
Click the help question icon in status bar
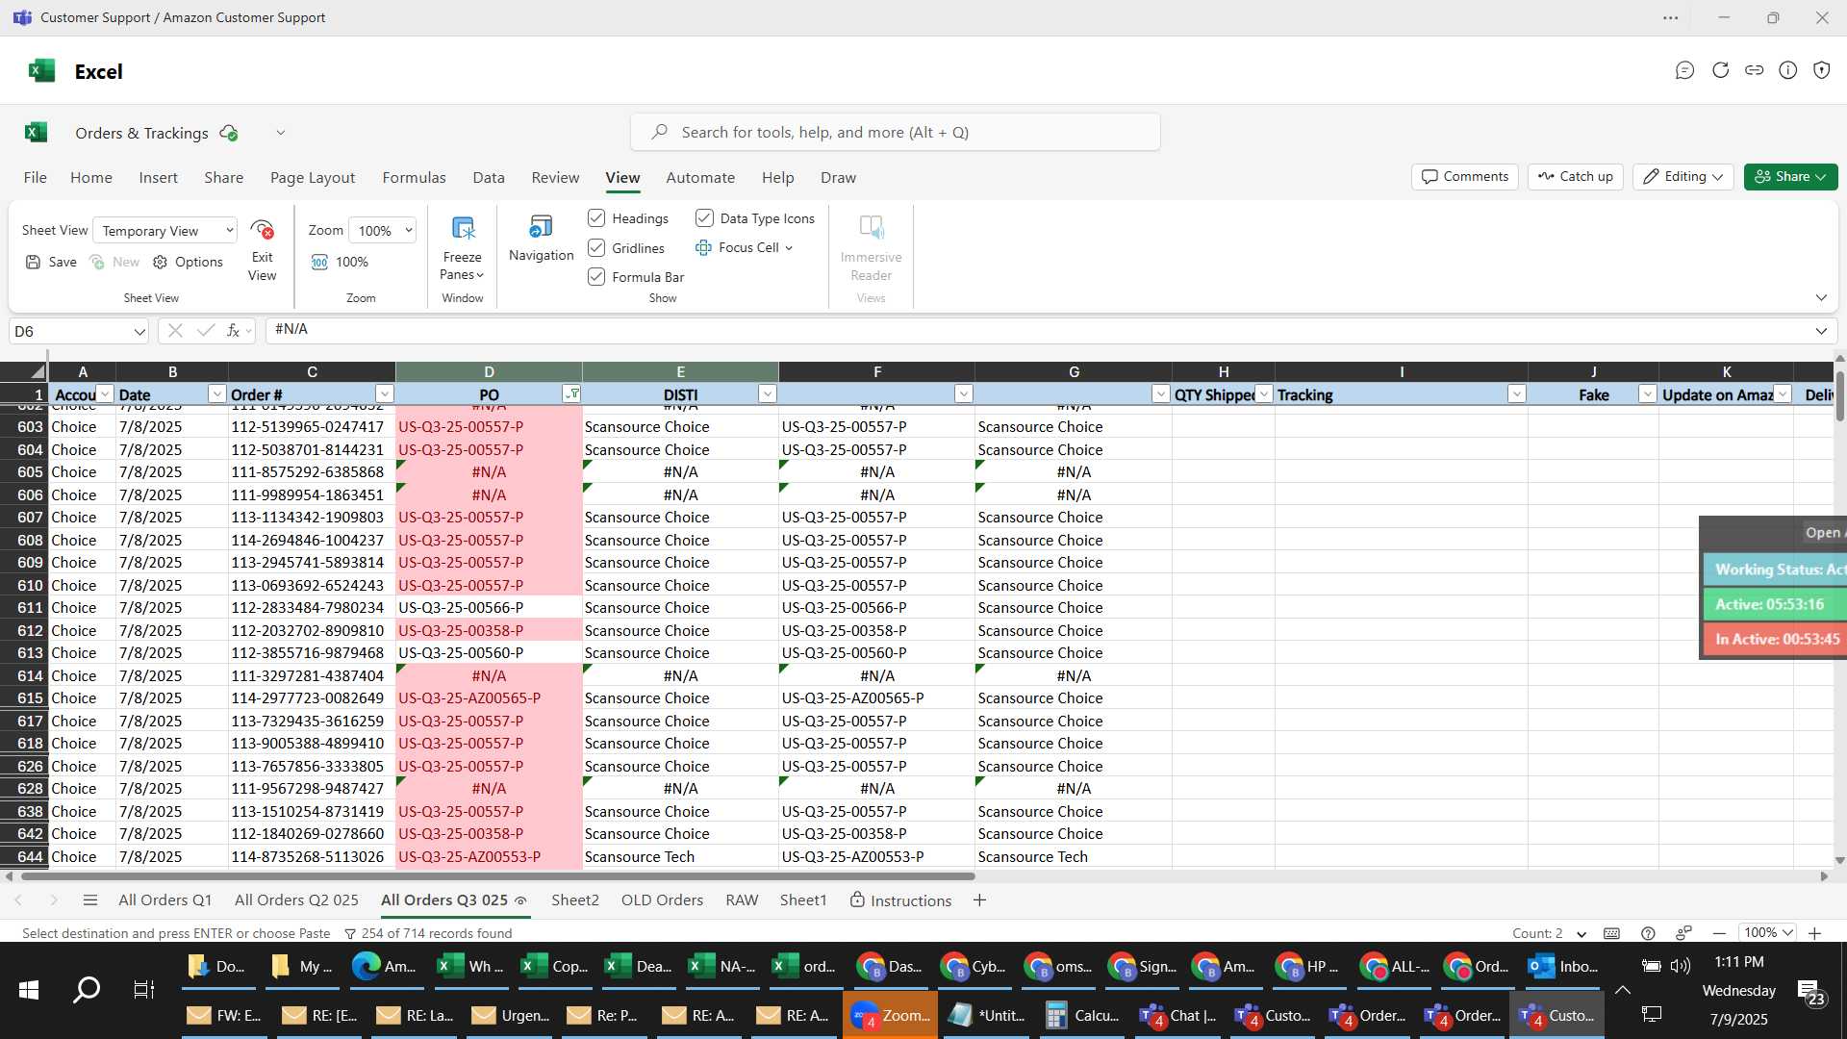(x=1648, y=933)
